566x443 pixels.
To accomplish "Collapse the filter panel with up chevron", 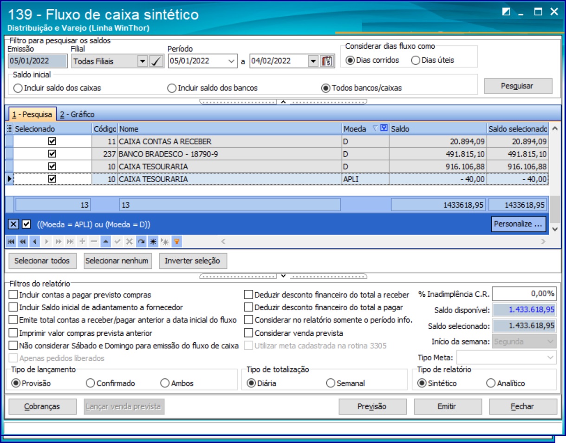I will 283,102.
